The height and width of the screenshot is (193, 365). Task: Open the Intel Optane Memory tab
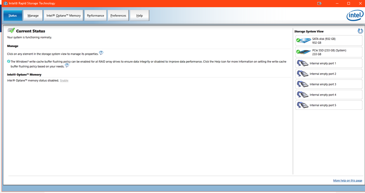click(64, 16)
